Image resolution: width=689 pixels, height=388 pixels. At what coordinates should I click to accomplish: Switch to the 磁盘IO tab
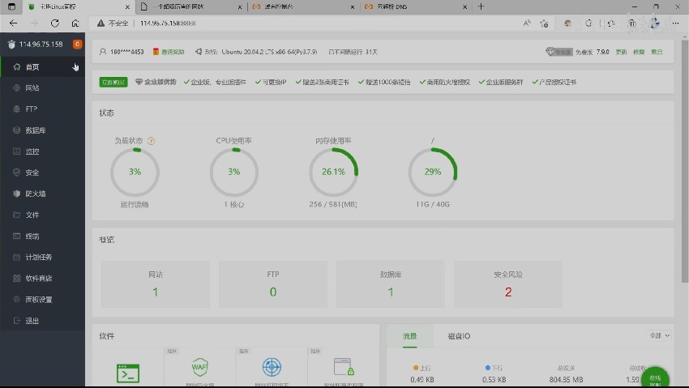point(459,336)
